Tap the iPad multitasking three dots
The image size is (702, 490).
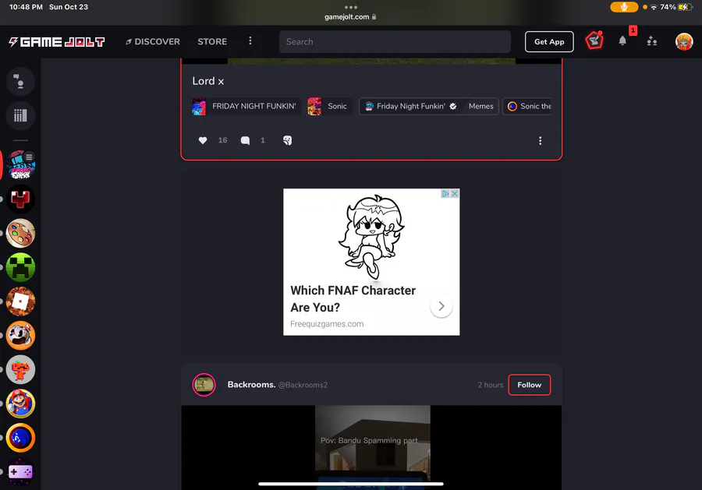coord(351,7)
